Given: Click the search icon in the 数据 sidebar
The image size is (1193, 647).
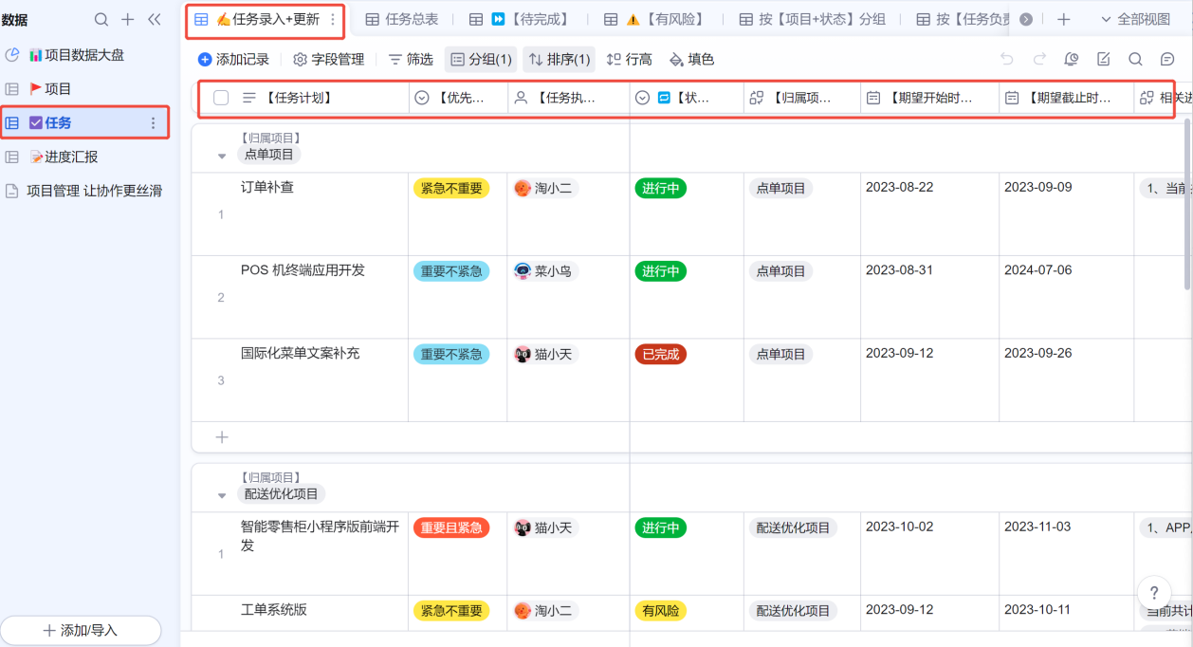Looking at the screenshot, I should 101,20.
